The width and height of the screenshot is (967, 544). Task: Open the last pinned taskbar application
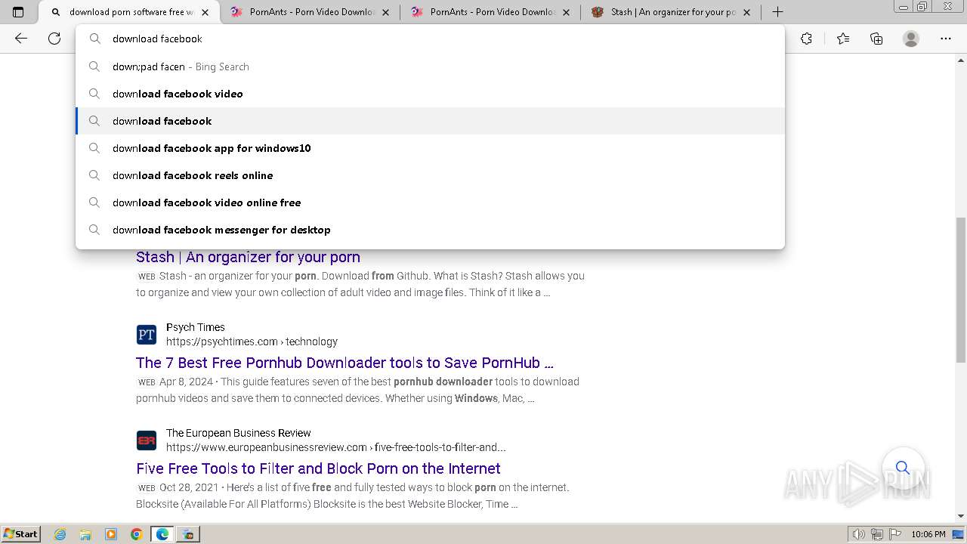(x=188, y=534)
